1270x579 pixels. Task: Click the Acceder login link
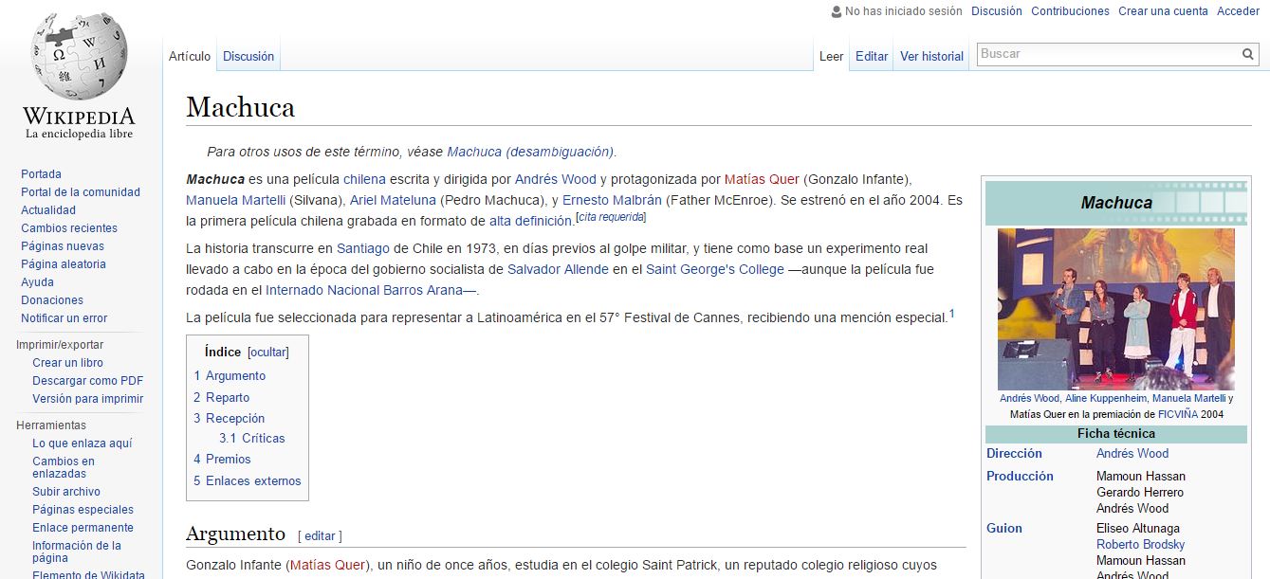(1238, 11)
